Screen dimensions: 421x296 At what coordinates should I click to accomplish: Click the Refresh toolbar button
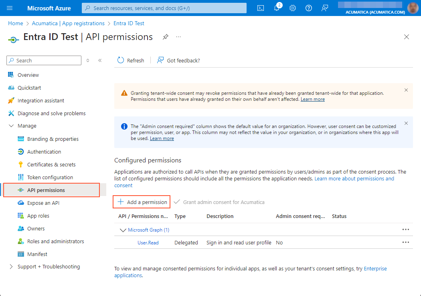pyautogui.click(x=131, y=60)
